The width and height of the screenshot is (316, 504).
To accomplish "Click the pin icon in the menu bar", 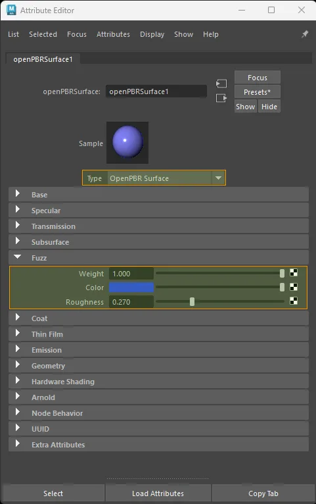I will point(305,34).
